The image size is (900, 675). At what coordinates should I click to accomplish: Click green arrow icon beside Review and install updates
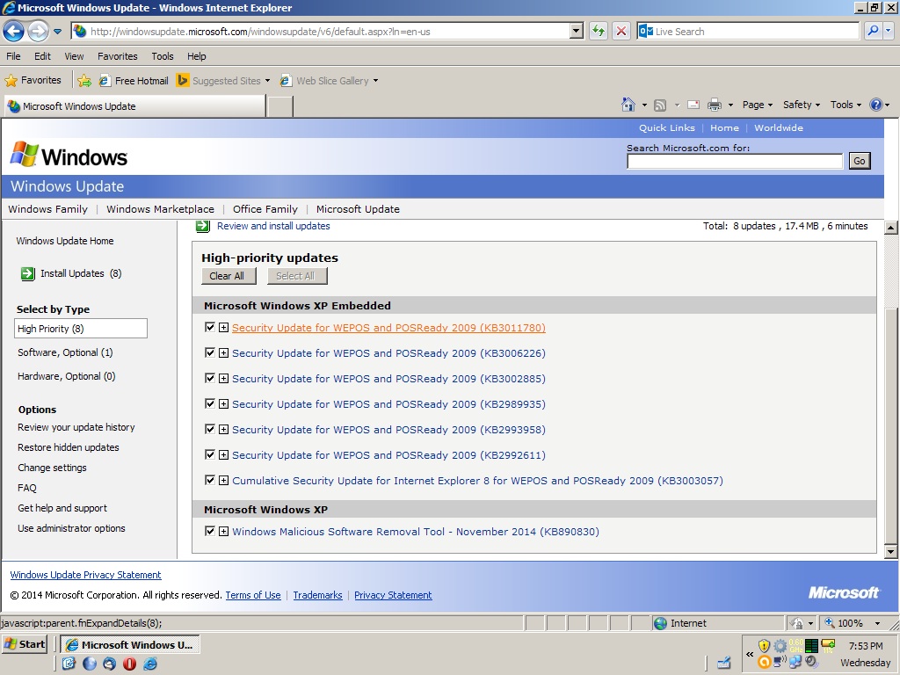point(203,226)
